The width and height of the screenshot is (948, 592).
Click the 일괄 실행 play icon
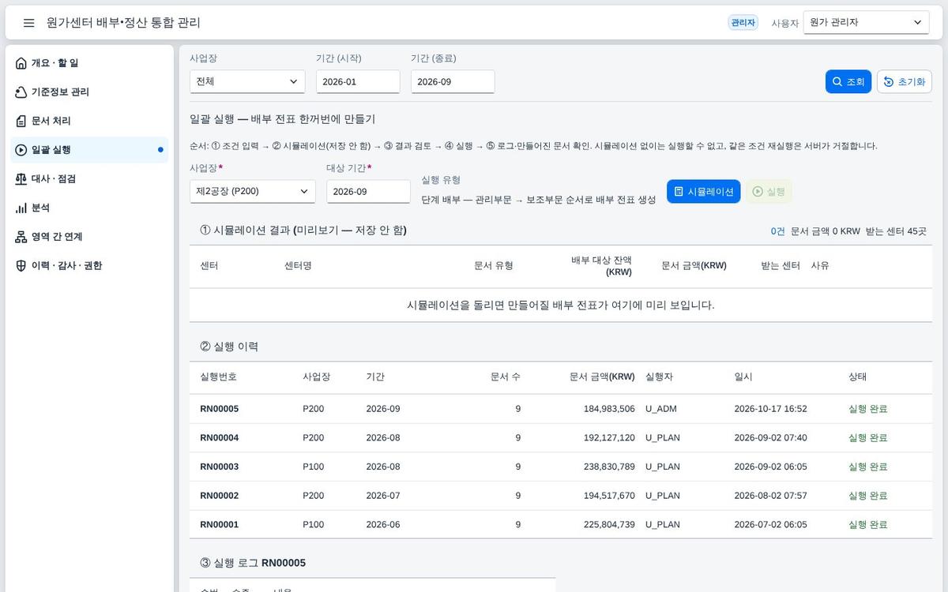[21, 150]
